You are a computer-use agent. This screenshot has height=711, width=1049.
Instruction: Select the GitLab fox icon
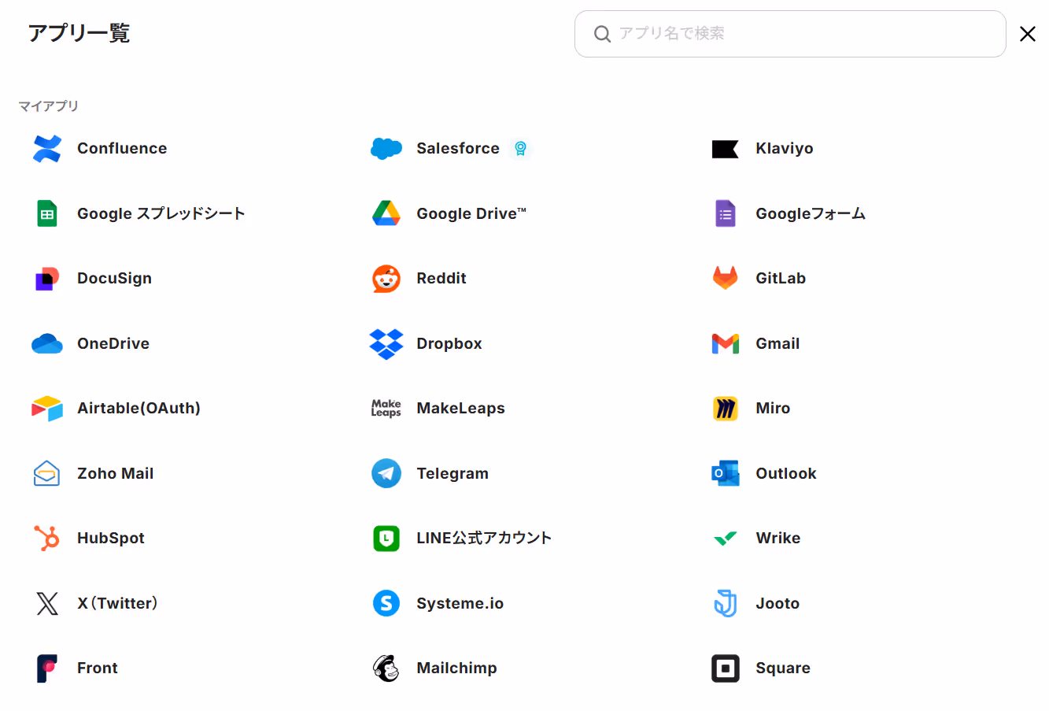tap(726, 278)
